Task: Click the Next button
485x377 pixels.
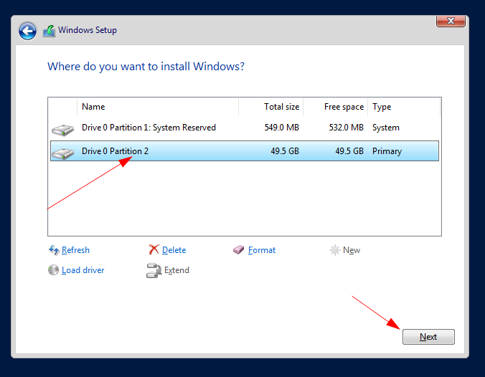Action: [x=428, y=337]
